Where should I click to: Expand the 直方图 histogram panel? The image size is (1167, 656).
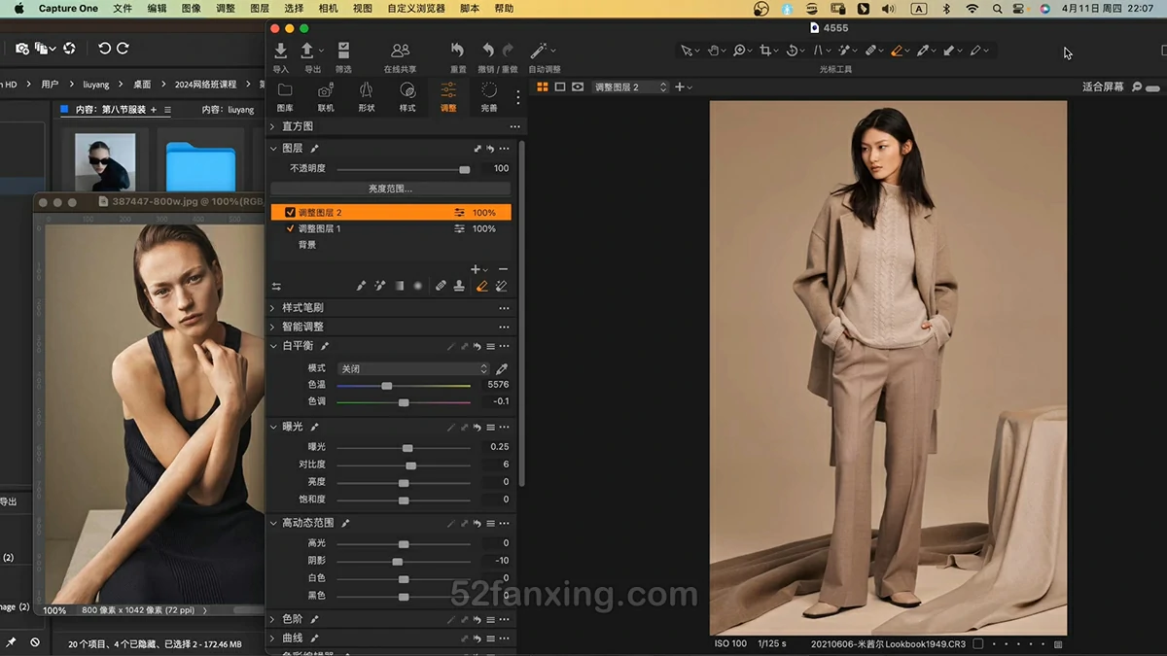tap(273, 126)
